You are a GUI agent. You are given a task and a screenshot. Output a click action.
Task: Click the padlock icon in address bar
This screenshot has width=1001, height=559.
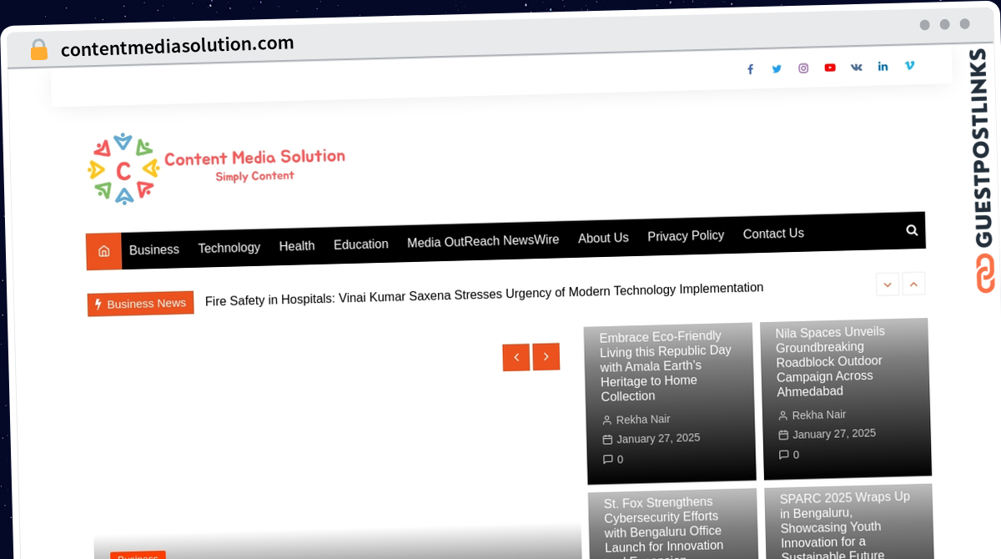point(38,50)
